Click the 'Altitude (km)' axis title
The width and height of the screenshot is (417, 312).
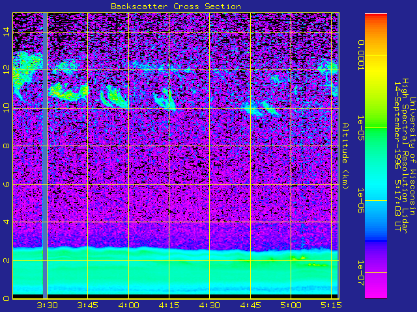coord(345,156)
